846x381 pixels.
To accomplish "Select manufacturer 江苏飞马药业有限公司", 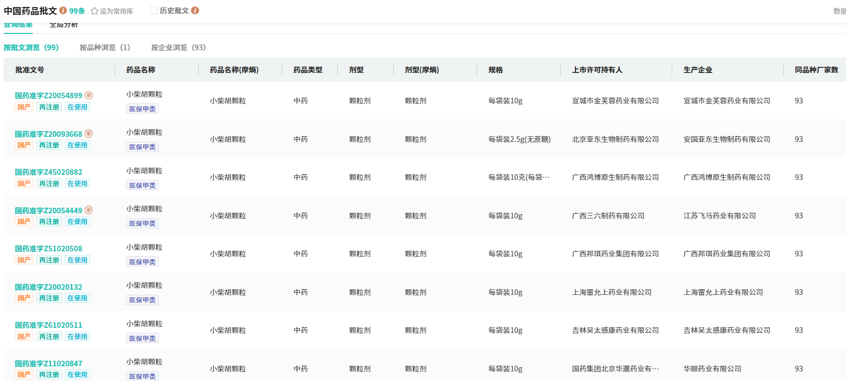I will 720,216.
